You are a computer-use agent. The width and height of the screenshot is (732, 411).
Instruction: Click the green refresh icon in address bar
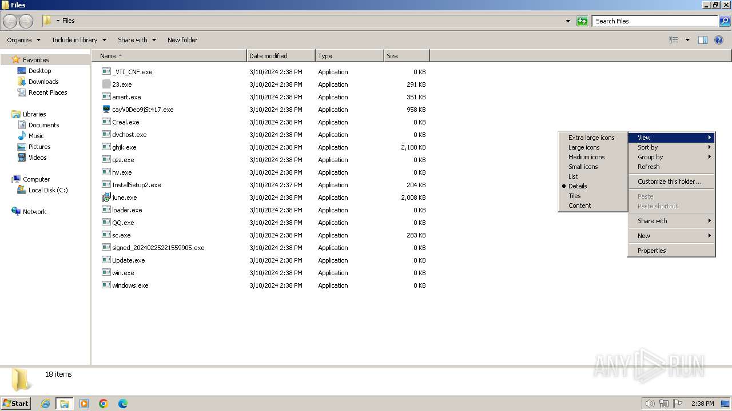582,21
